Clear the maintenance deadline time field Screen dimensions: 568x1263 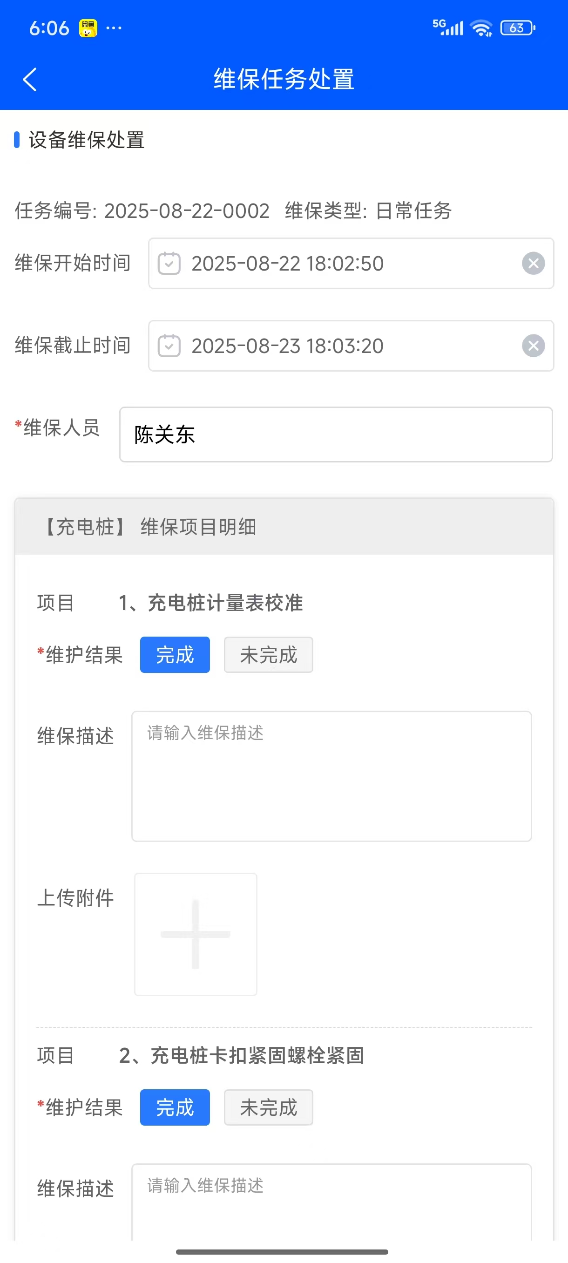point(533,346)
